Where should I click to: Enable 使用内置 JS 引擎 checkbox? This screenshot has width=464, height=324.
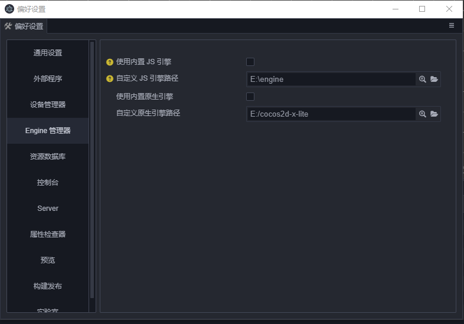(250, 62)
